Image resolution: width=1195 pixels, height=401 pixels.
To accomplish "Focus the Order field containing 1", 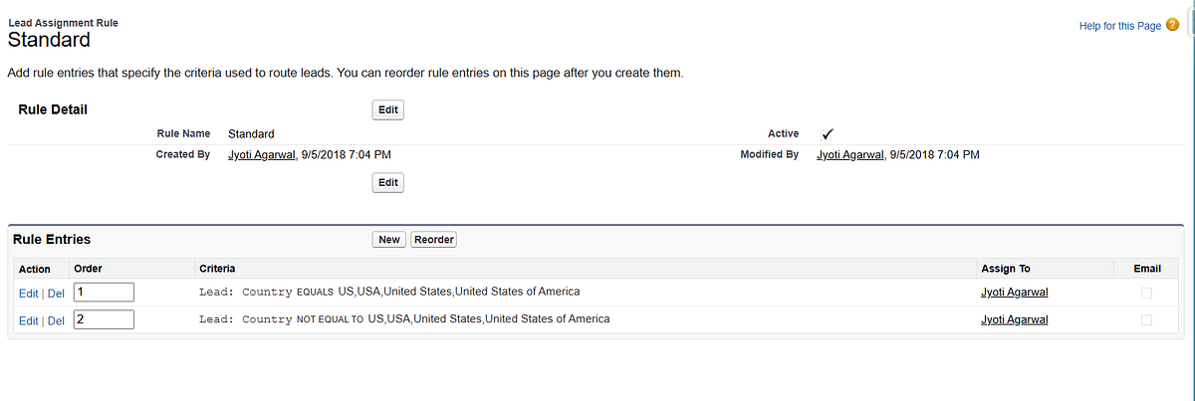I will click(104, 293).
